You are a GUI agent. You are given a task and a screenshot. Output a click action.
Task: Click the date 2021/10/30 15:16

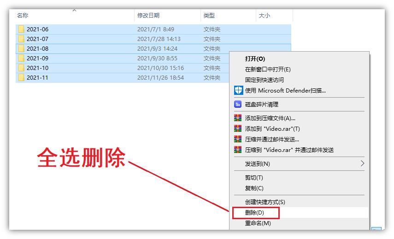click(x=160, y=68)
